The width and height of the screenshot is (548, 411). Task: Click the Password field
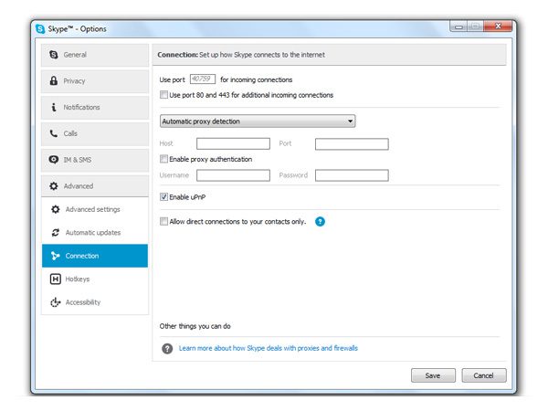click(x=352, y=175)
